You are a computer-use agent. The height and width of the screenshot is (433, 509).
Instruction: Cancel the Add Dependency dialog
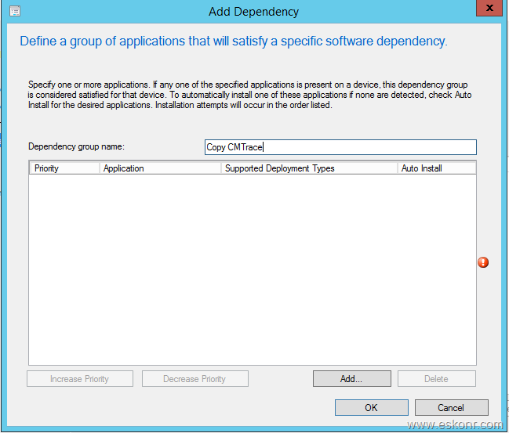click(451, 408)
